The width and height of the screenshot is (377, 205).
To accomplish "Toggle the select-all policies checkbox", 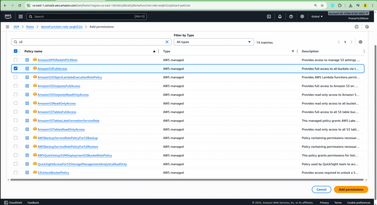I will [x=15, y=51].
